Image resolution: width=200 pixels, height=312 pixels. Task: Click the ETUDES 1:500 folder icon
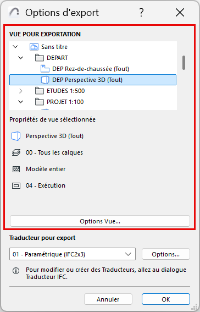tap(40, 91)
